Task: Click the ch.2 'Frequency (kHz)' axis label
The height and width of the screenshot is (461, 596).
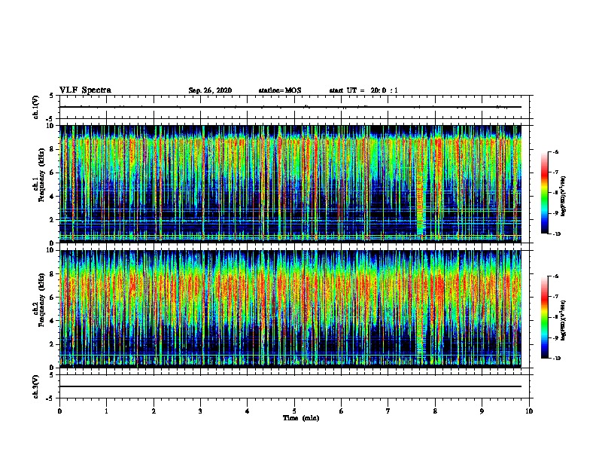Action: tap(41, 300)
